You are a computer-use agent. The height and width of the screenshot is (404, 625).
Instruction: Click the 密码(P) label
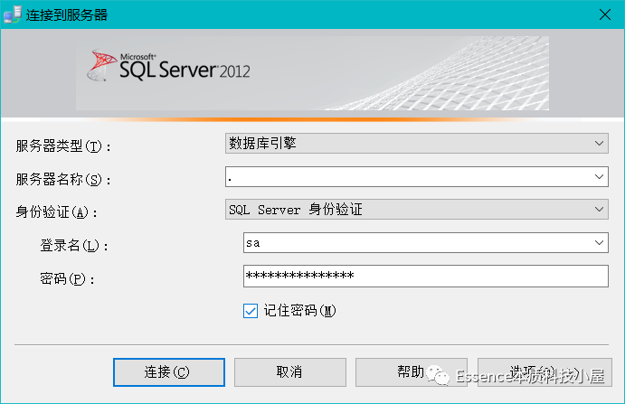click(x=67, y=279)
